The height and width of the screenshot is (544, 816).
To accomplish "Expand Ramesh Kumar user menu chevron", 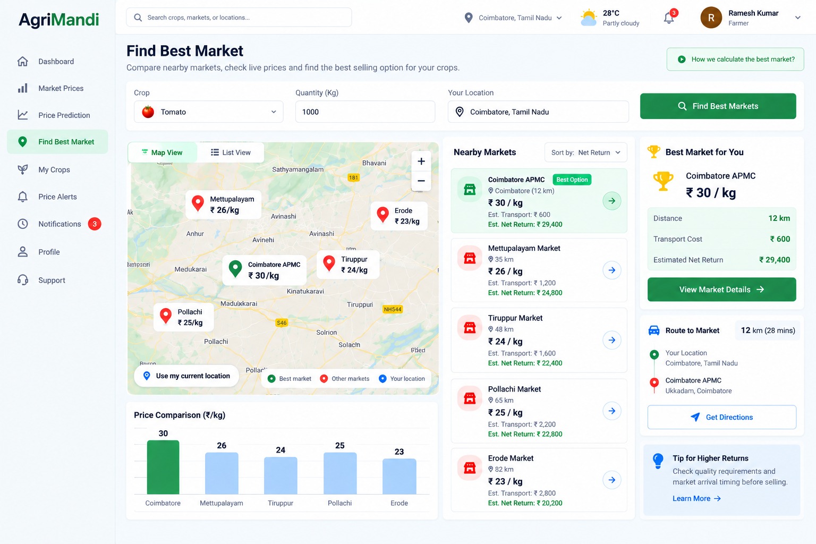I will 797,18.
